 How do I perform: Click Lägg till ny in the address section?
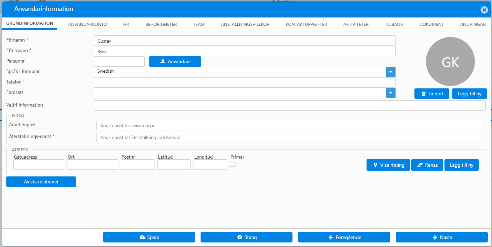462,165
